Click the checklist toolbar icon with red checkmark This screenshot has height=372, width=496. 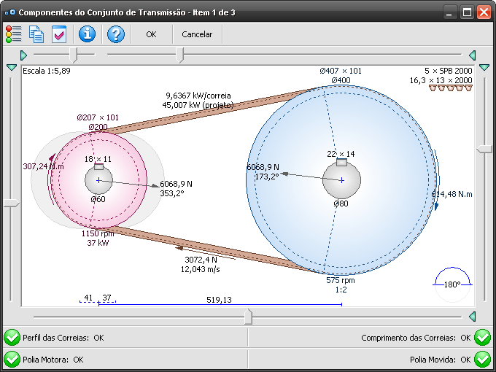pyautogui.click(x=59, y=34)
